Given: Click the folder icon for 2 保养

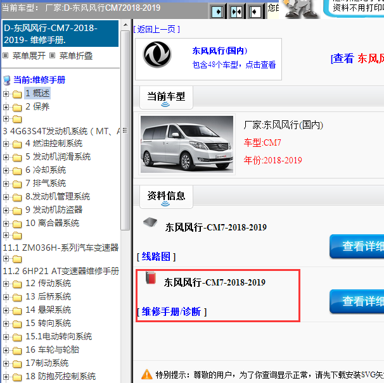Looking at the screenshot, I should coord(17,107).
